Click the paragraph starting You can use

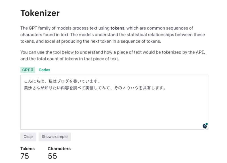113,55
